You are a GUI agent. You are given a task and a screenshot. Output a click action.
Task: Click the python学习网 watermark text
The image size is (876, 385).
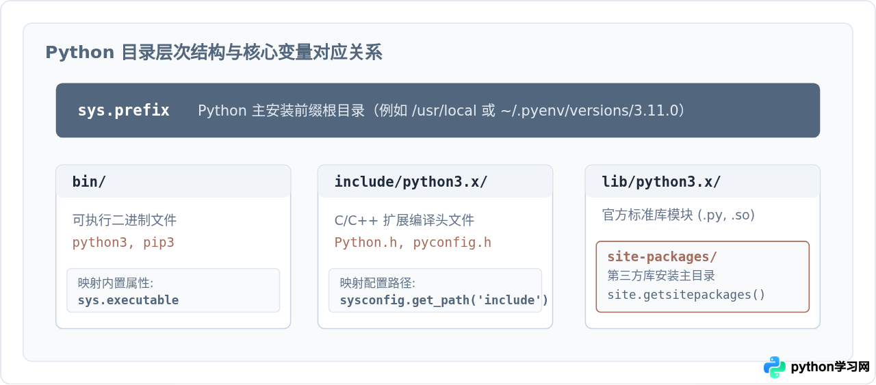pos(830,367)
